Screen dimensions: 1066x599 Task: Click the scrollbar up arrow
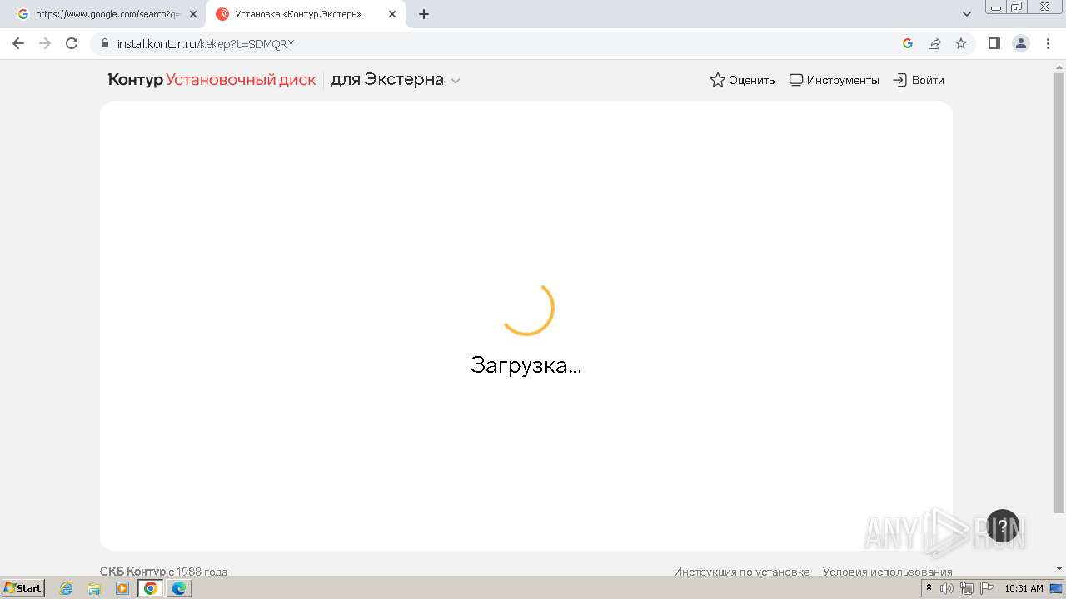pos(1059,67)
